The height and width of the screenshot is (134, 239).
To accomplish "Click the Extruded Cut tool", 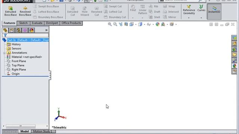I will (73, 11).
